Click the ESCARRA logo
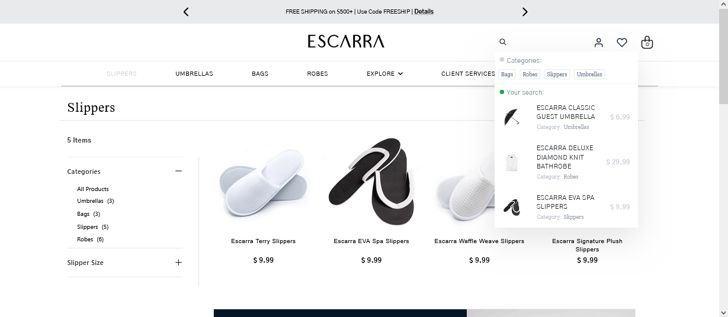The width and height of the screenshot is (728, 317). (346, 41)
